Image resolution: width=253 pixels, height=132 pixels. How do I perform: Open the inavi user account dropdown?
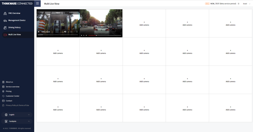click(247, 4)
